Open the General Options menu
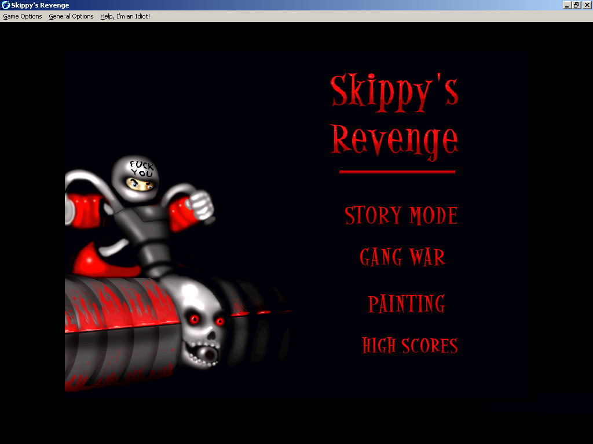This screenshot has height=444, width=593. [71, 16]
